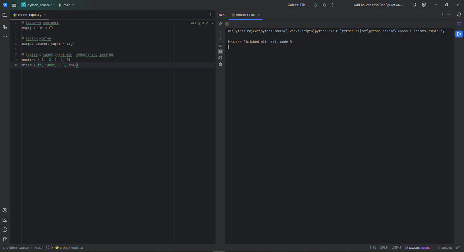Click create_tuple.py breadcrumb

click(69, 247)
